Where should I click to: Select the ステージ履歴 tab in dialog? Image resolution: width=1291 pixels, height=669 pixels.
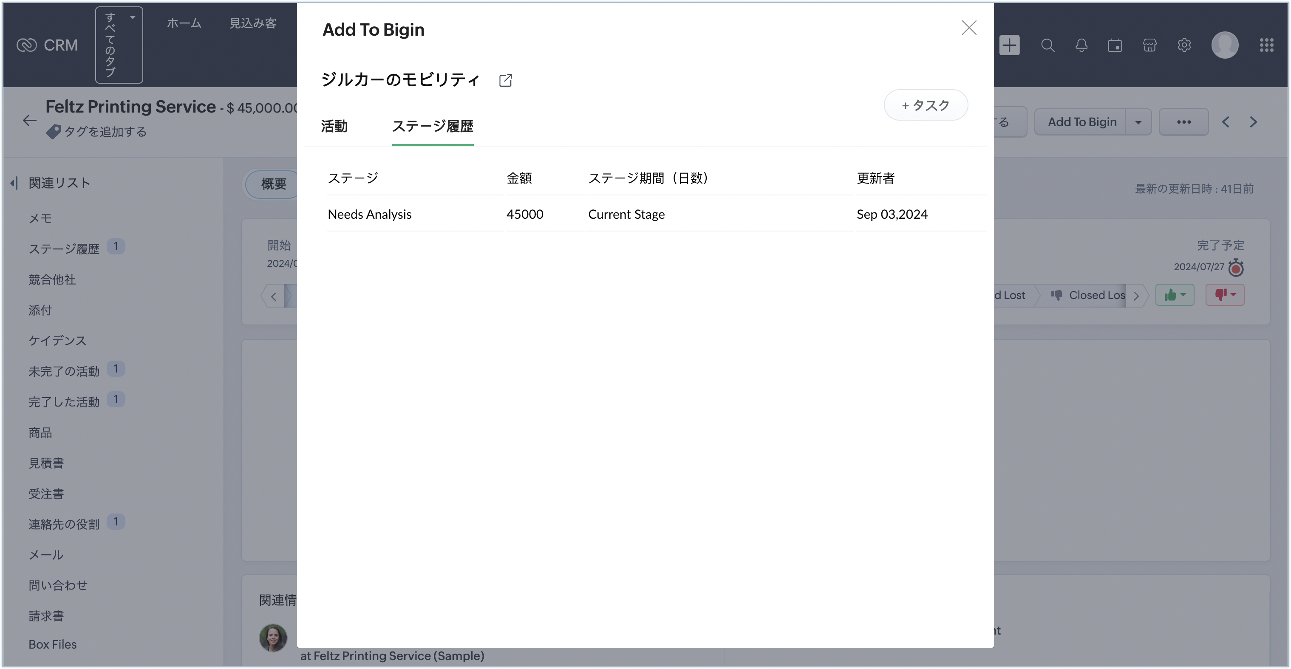pos(433,126)
